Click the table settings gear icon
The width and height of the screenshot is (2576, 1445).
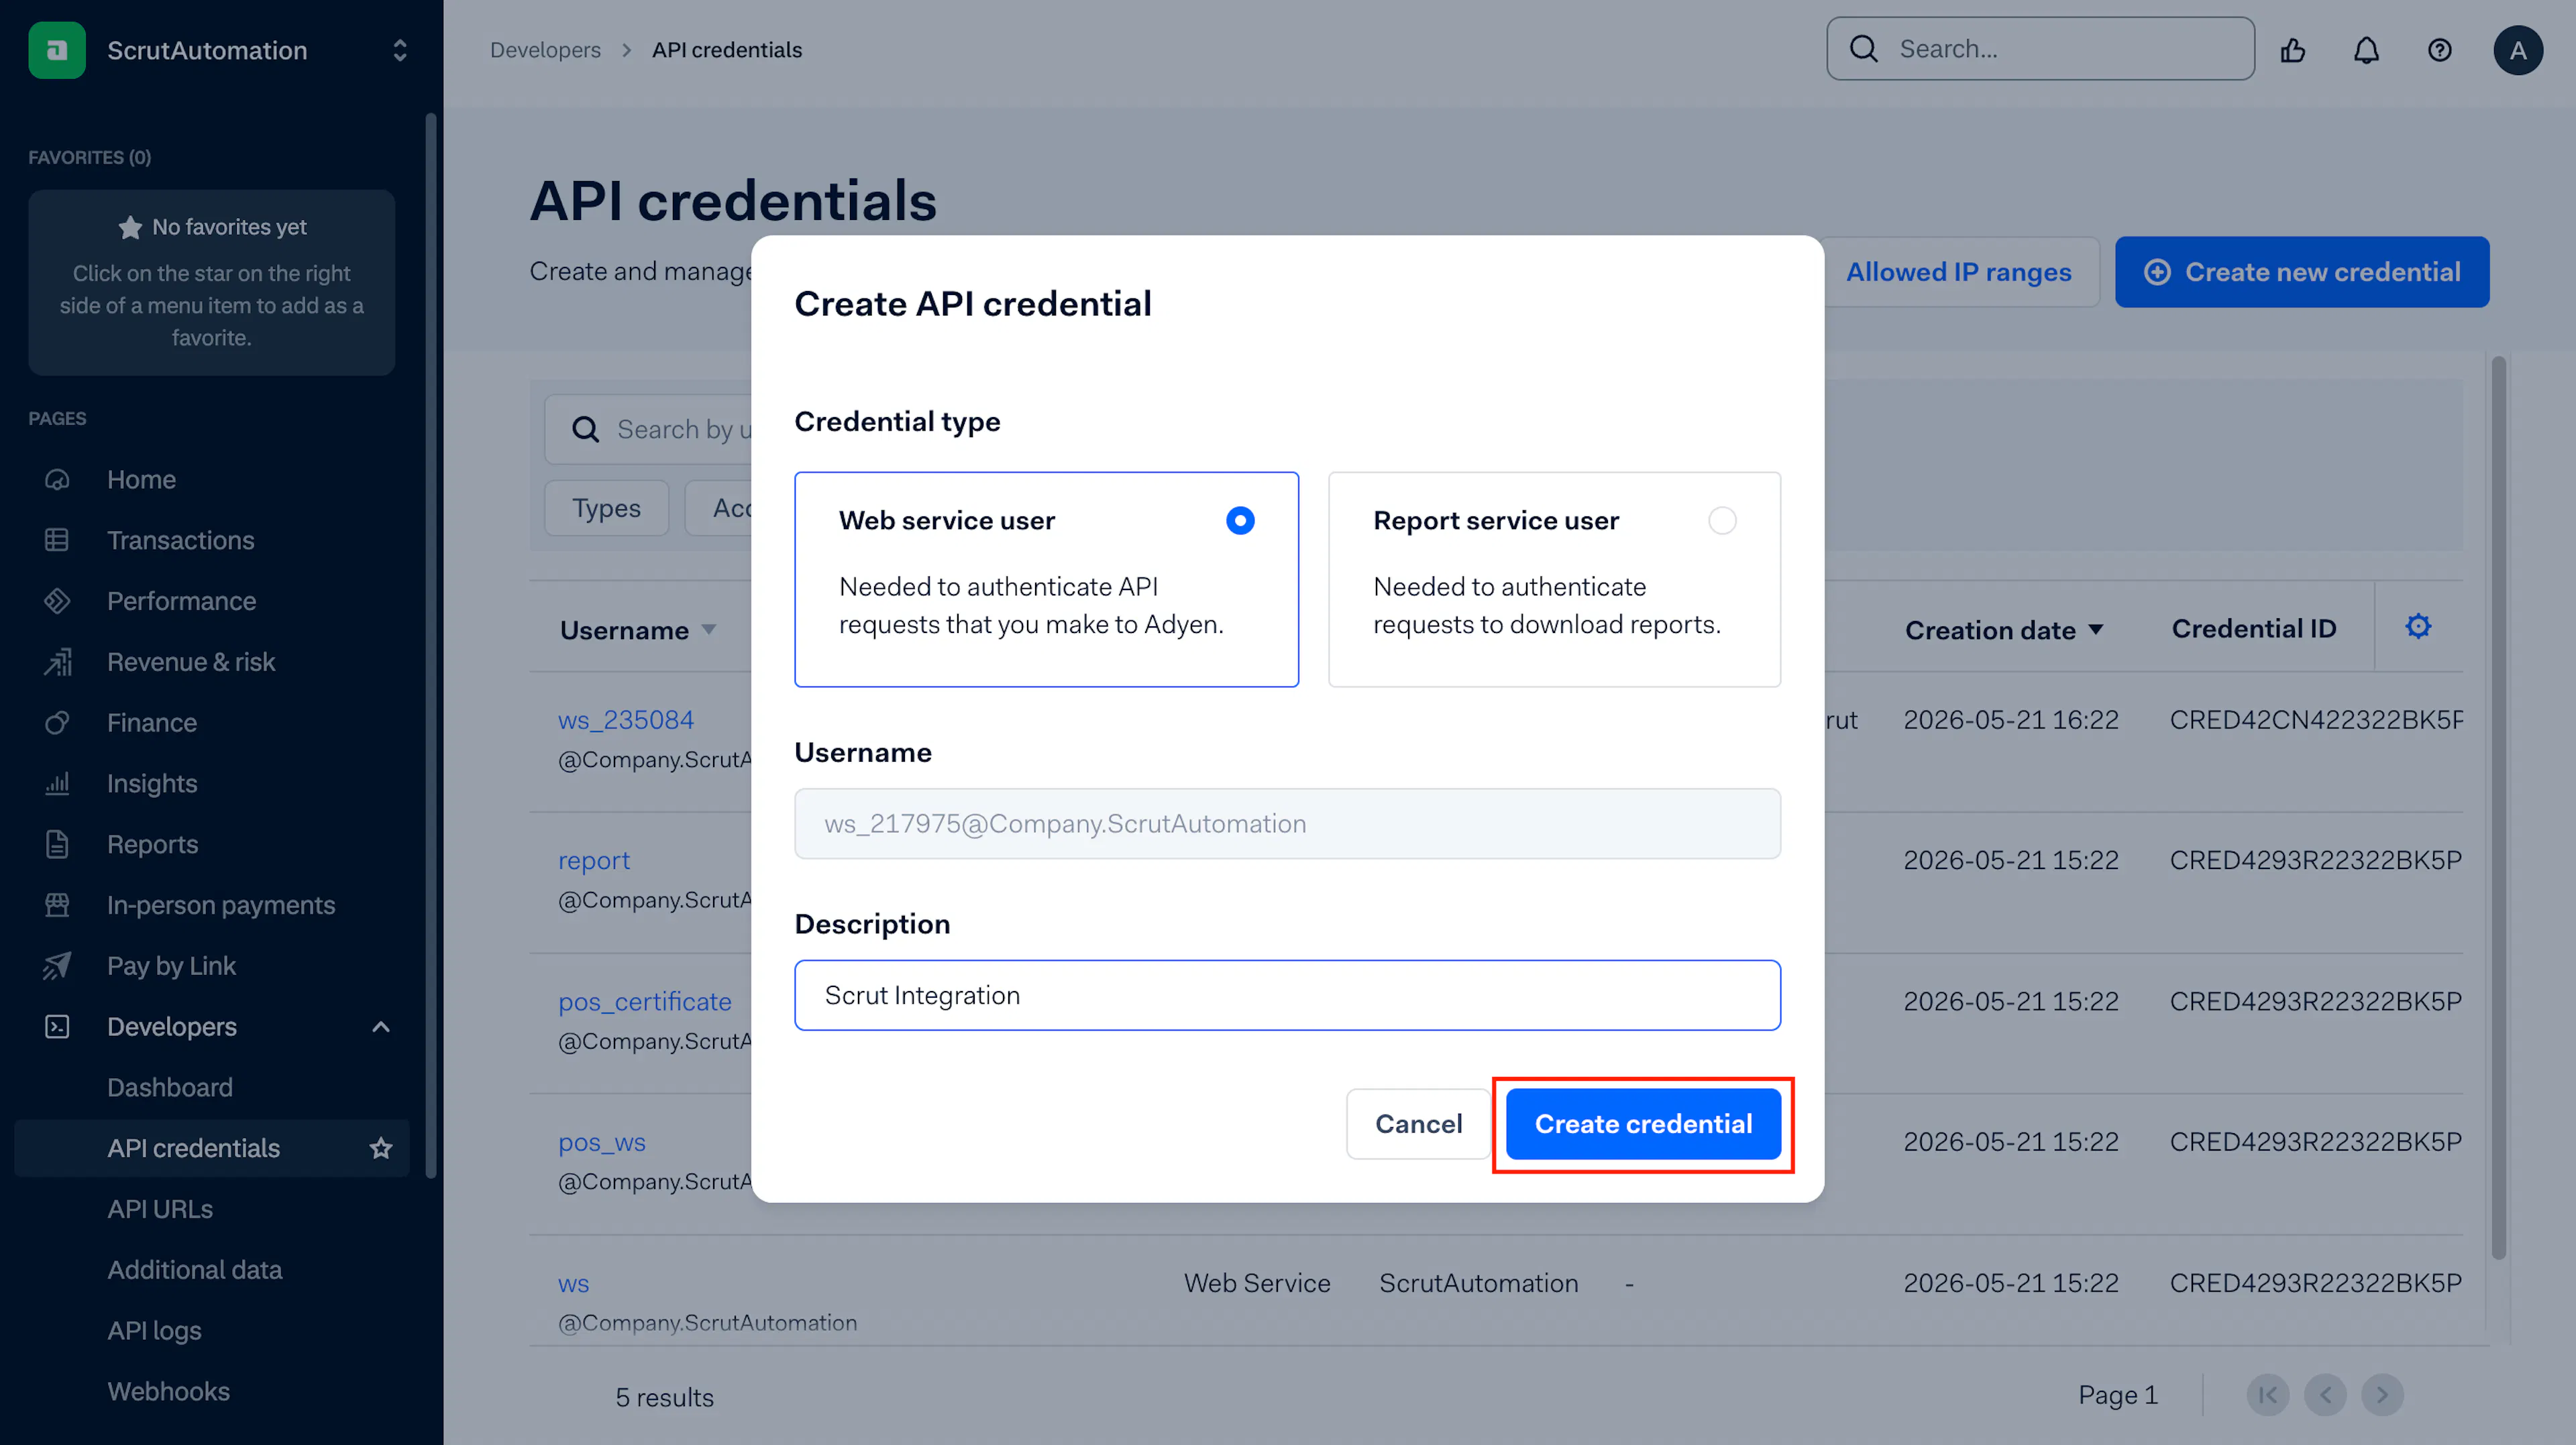click(2418, 626)
